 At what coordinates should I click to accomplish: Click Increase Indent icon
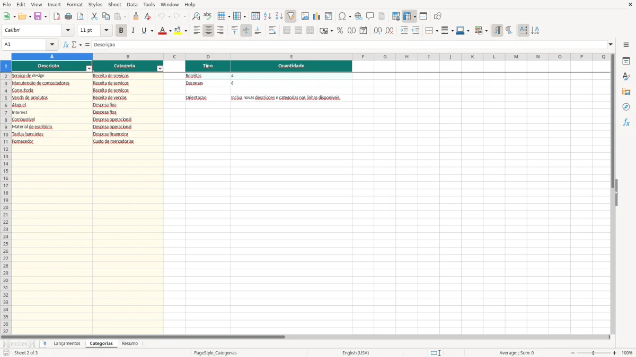404,31
